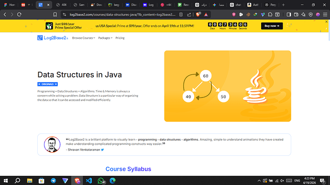The width and height of the screenshot is (330, 185).
Task: Click the Log2Base2 logo
Action: coord(53,38)
